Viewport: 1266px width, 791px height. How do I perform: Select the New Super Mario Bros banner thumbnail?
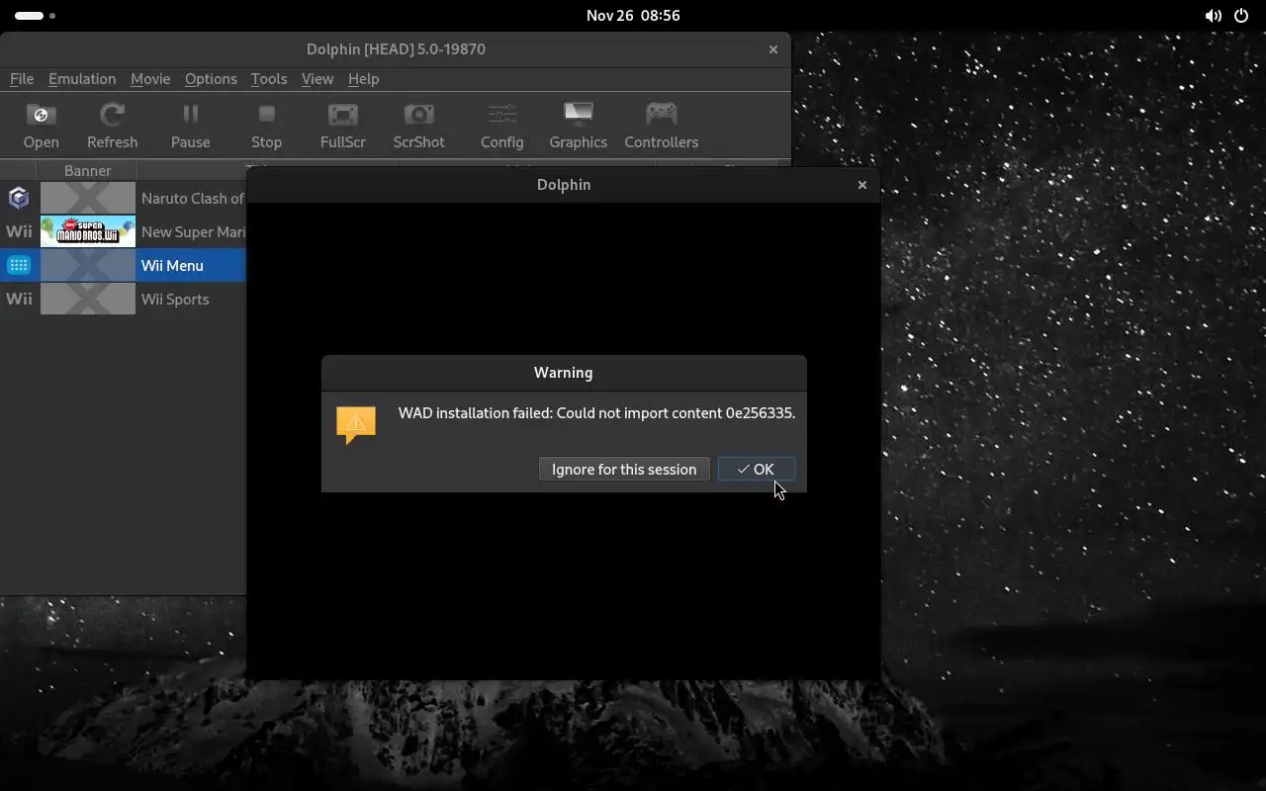[x=88, y=231]
